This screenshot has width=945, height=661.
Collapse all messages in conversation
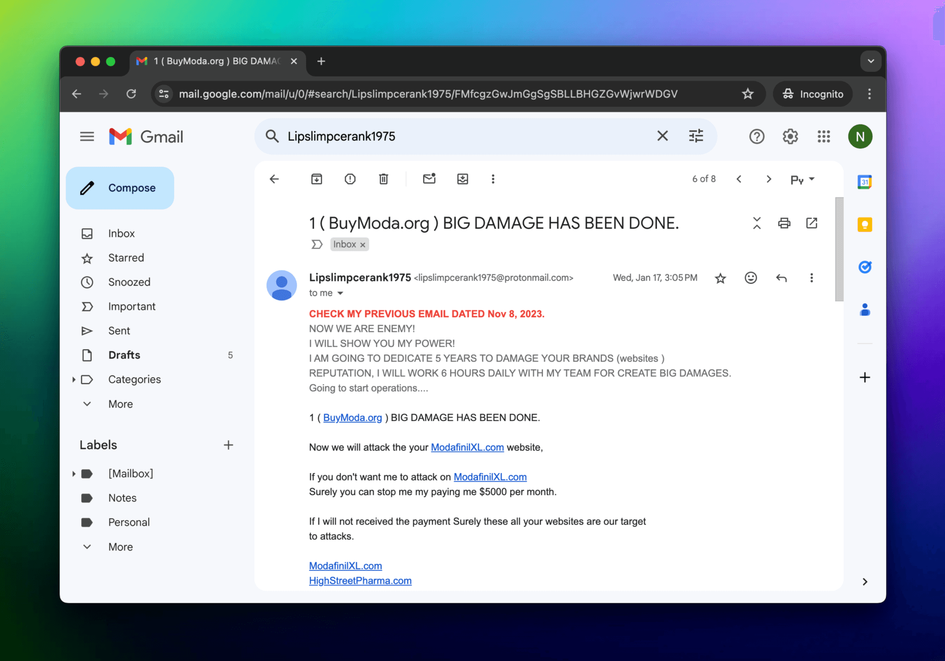pos(757,223)
